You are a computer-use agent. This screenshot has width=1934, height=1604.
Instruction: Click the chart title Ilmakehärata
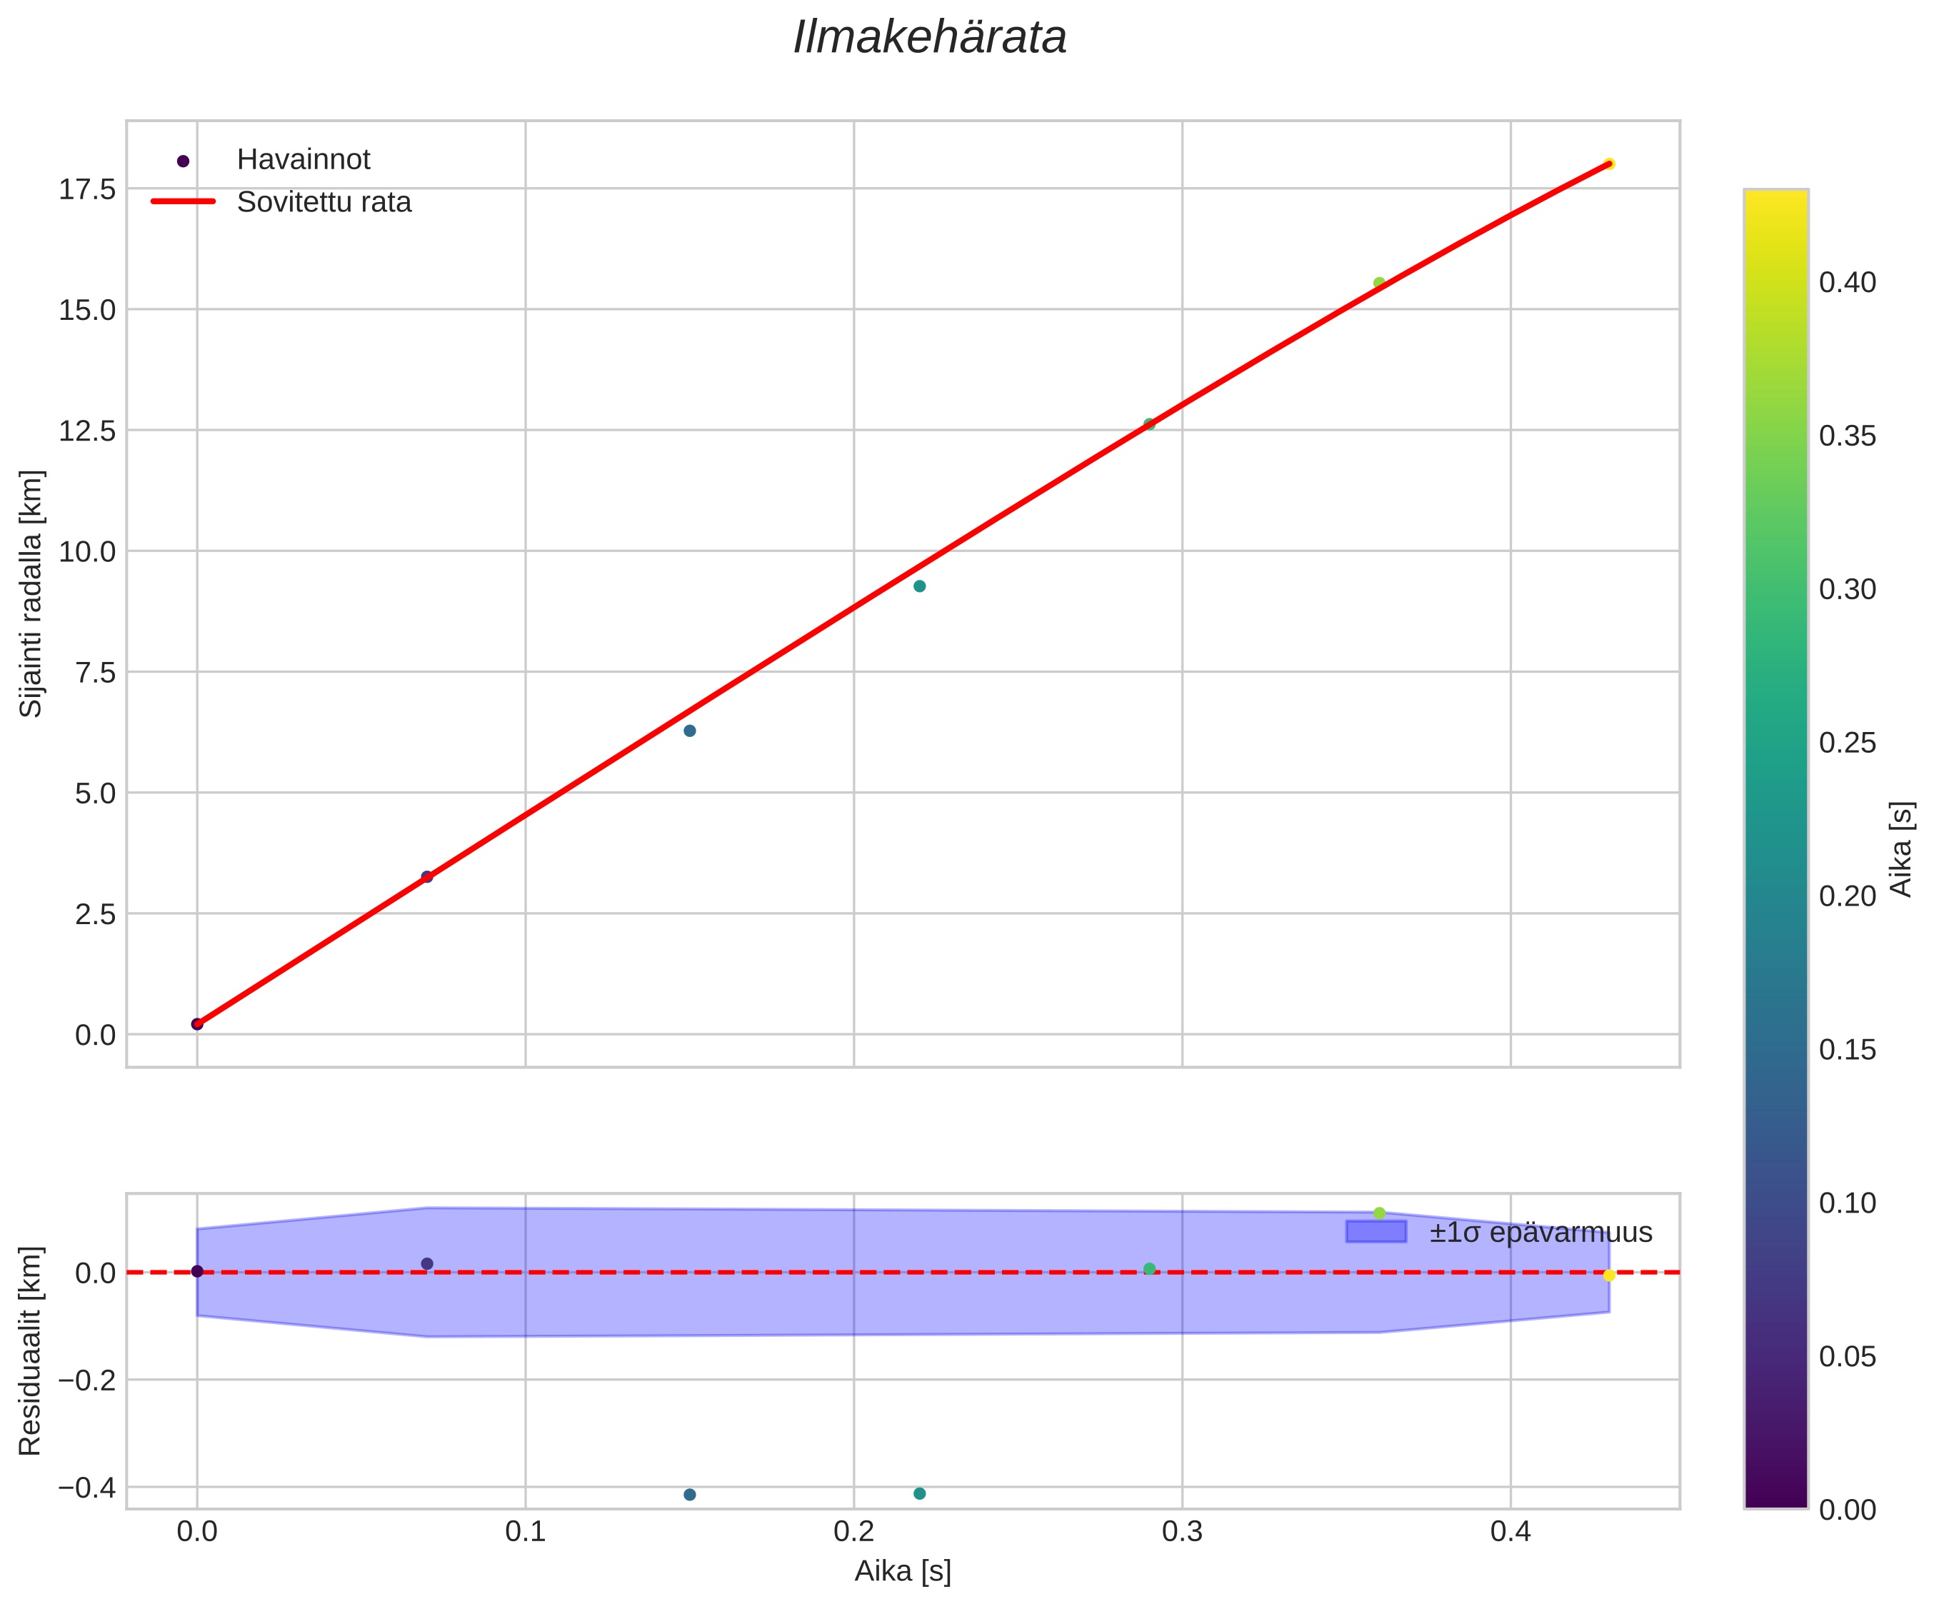929,39
